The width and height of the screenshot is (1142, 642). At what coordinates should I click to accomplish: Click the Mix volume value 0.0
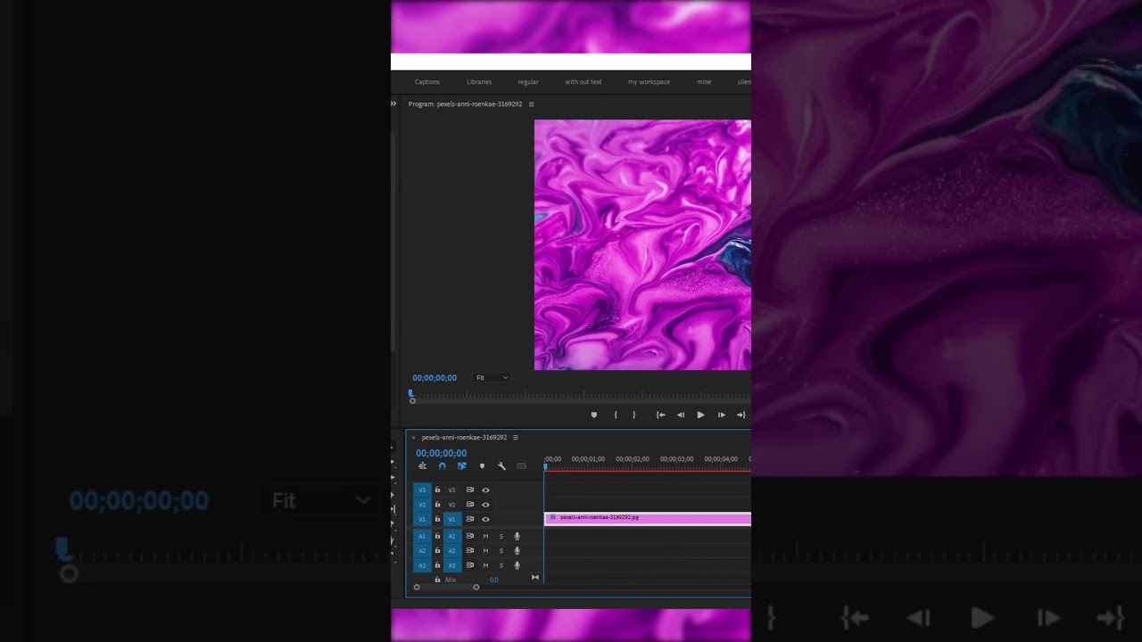tap(494, 580)
